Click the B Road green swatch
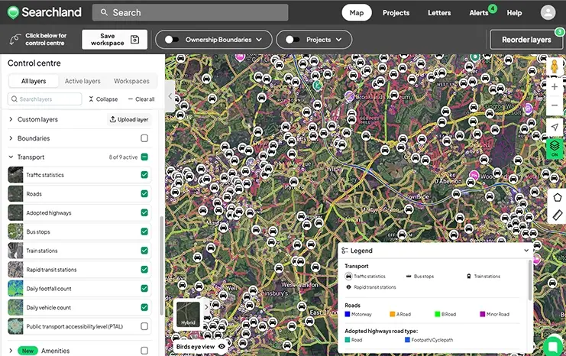The width and height of the screenshot is (566, 356). [438, 314]
